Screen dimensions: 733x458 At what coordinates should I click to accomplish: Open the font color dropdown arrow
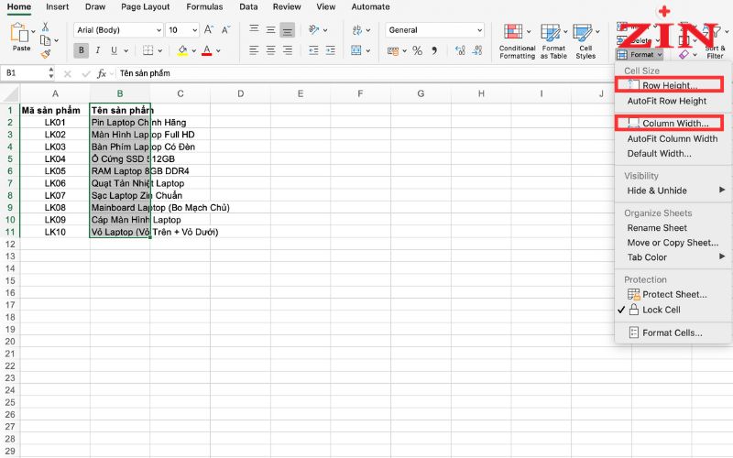(x=218, y=50)
